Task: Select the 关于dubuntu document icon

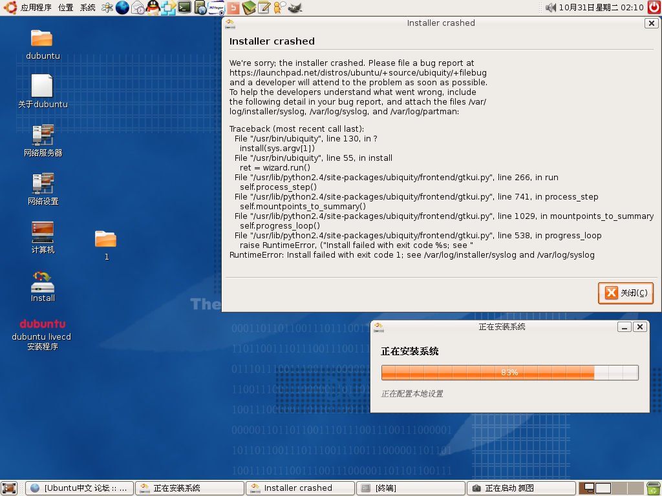Action: coord(43,91)
